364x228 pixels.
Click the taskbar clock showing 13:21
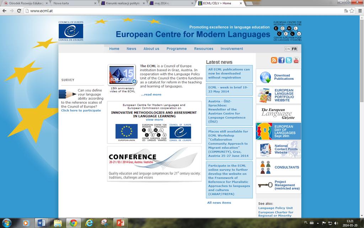pos(350,223)
